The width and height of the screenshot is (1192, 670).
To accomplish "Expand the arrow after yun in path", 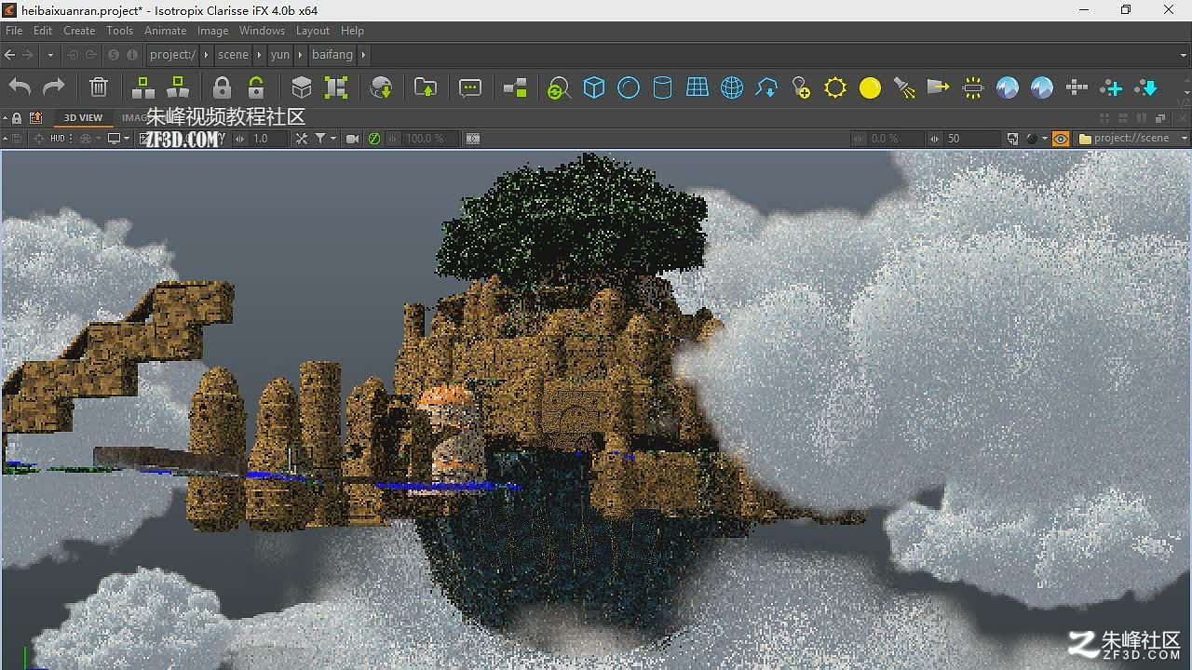I will [x=300, y=55].
